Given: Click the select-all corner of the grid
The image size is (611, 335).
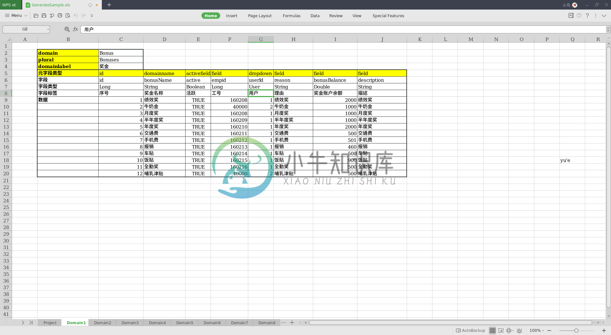Looking at the screenshot, I should [6, 39].
